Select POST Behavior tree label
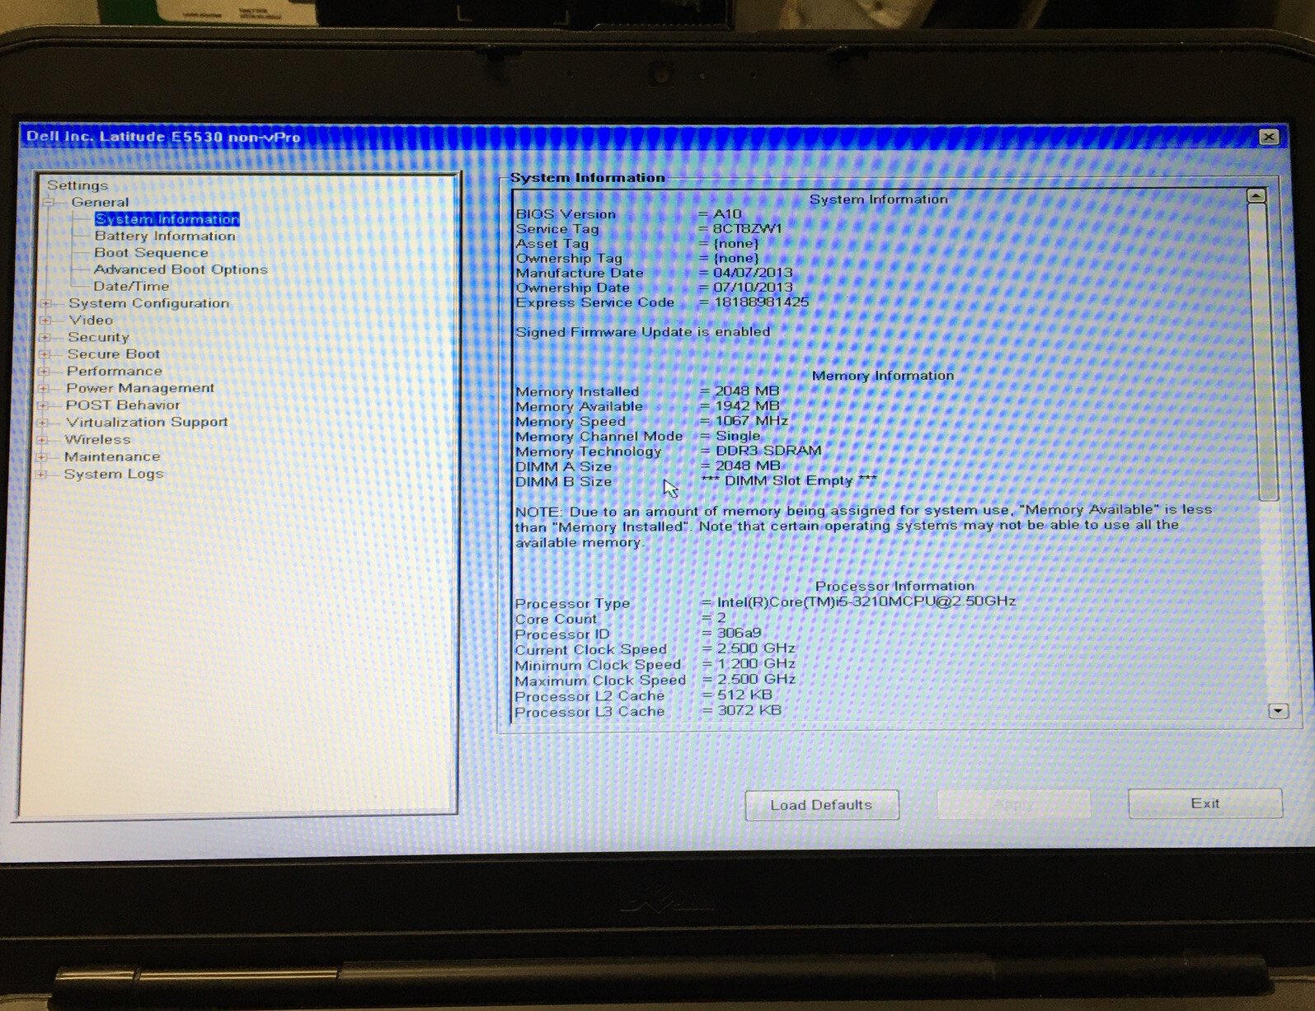Image resolution: width=1315 pixels, height=1011 pixels. coord(123,405)
